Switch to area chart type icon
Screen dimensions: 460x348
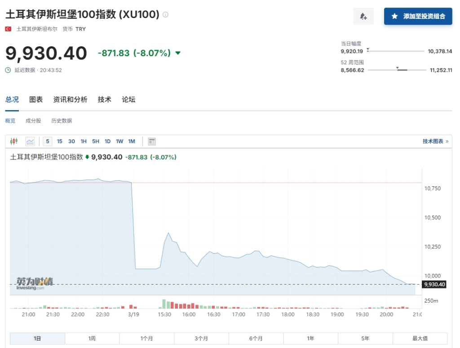click(30, 141)
